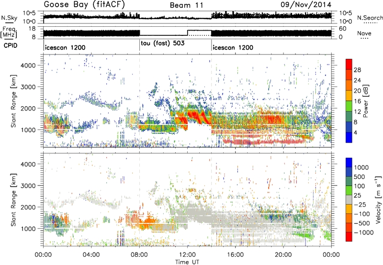The height and width of the screenshot is (265, 383).
Task: Click the '08:00' time axis tick label
Action: 139,255
